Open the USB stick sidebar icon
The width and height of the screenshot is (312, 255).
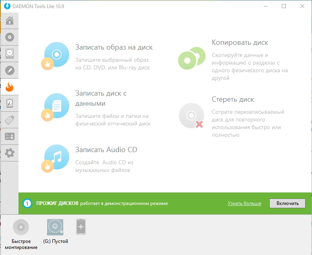pyautogui.click(x=10, y=120)
